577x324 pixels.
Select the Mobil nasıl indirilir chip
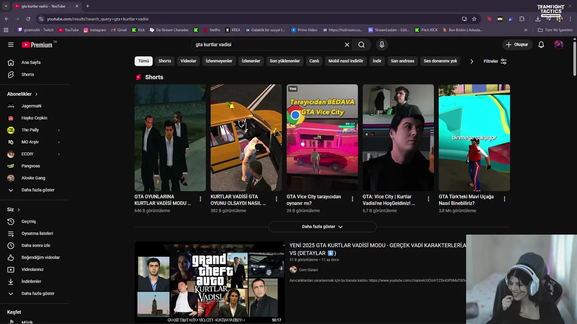(x=346, y=61)
